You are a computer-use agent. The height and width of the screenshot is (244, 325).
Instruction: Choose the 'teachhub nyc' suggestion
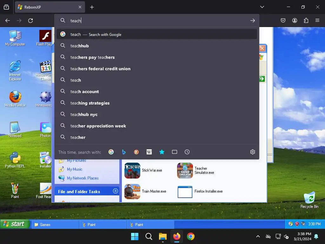pyautogui.click(x=157, y=114)
